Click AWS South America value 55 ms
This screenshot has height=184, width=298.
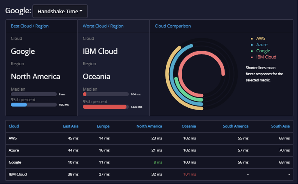point(243,138)
